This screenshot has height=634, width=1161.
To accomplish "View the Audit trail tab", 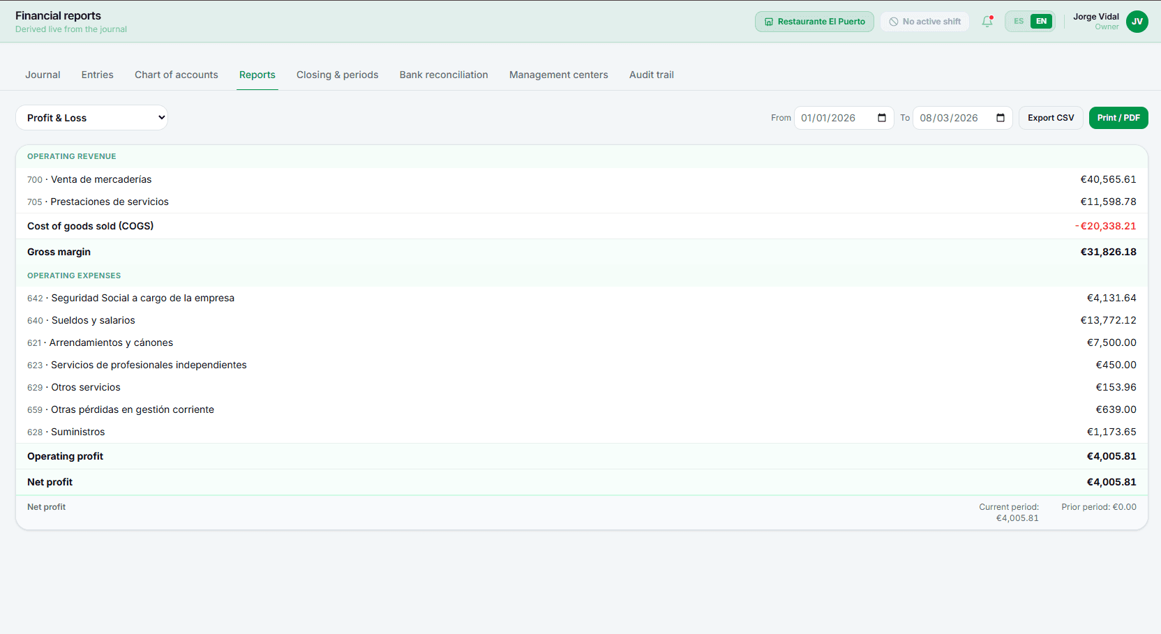I will (x=652, y=75).
